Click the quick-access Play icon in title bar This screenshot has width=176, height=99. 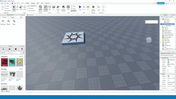12,3
